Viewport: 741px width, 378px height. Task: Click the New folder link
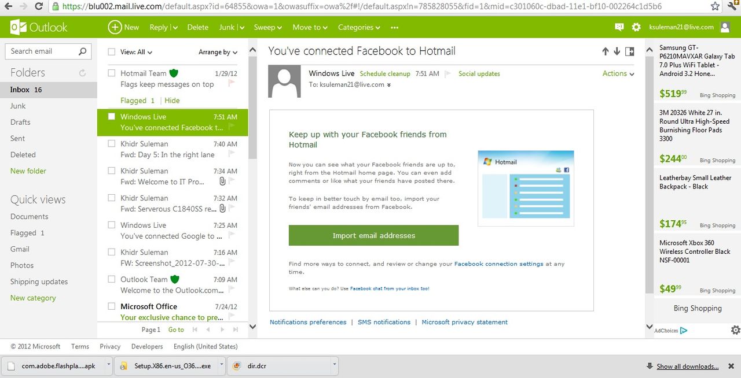point(28,171)
